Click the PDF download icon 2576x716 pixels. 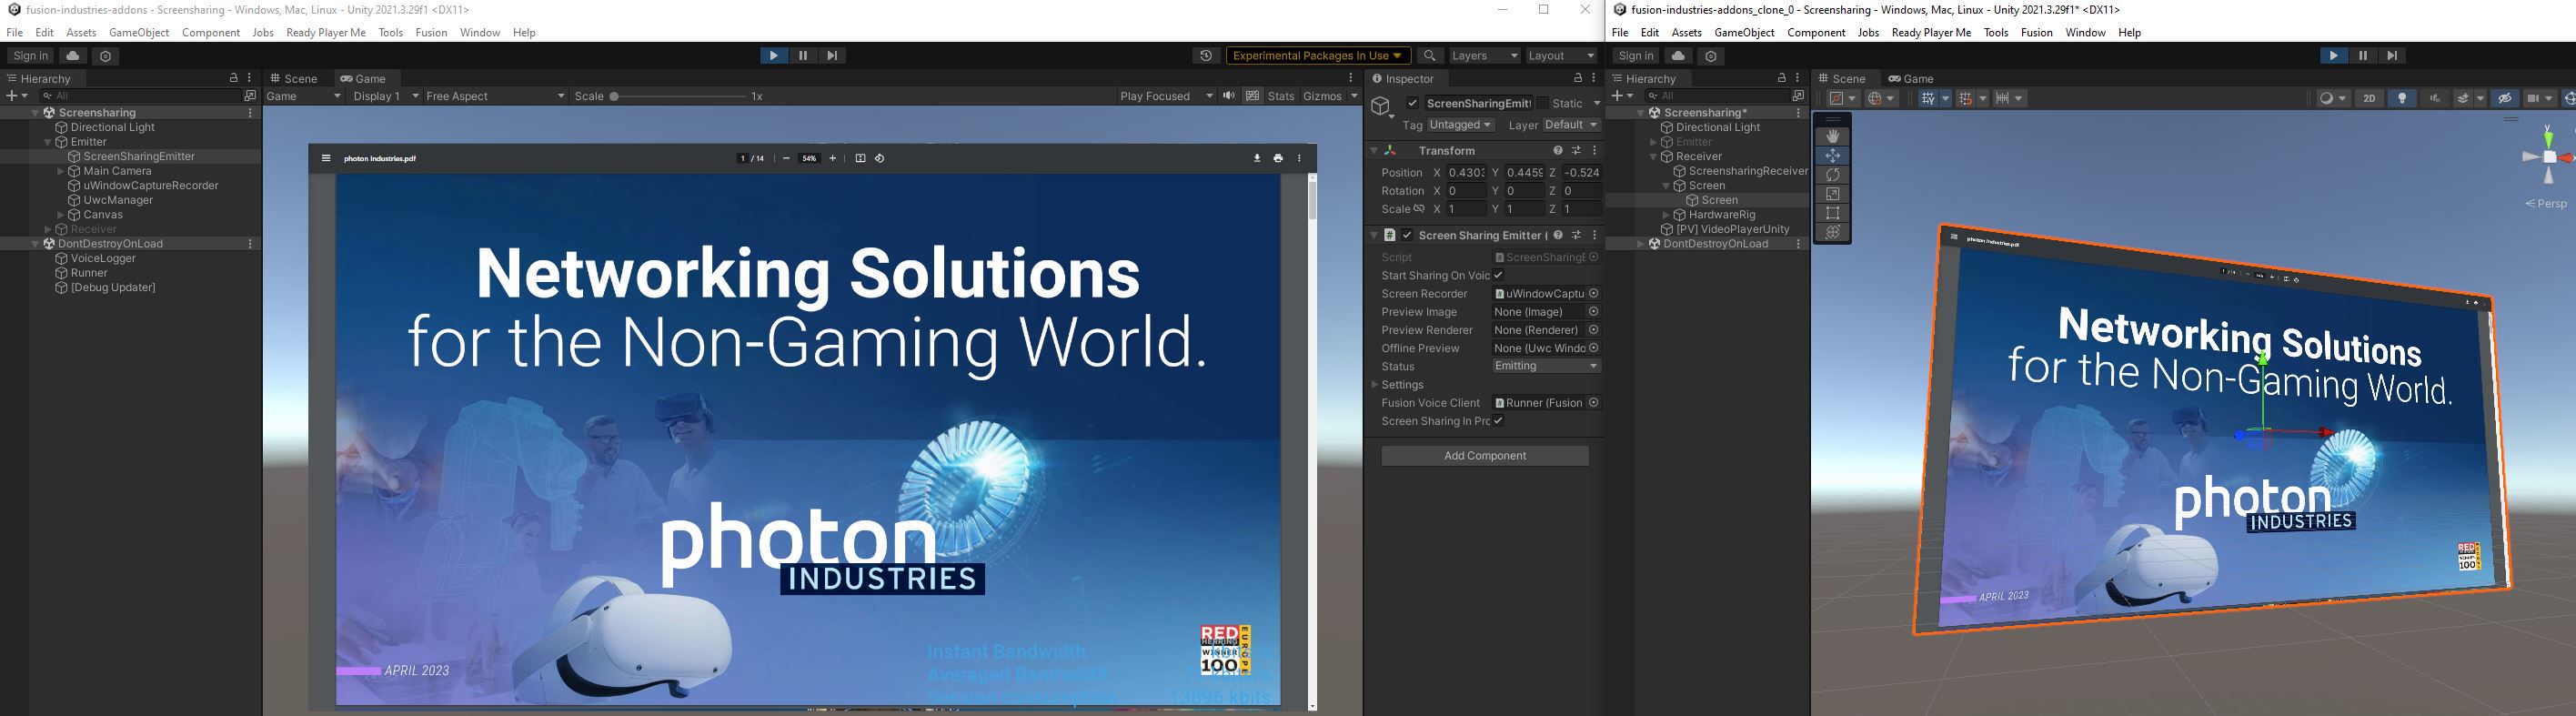pyautogui.click(x=1257, y=158)
